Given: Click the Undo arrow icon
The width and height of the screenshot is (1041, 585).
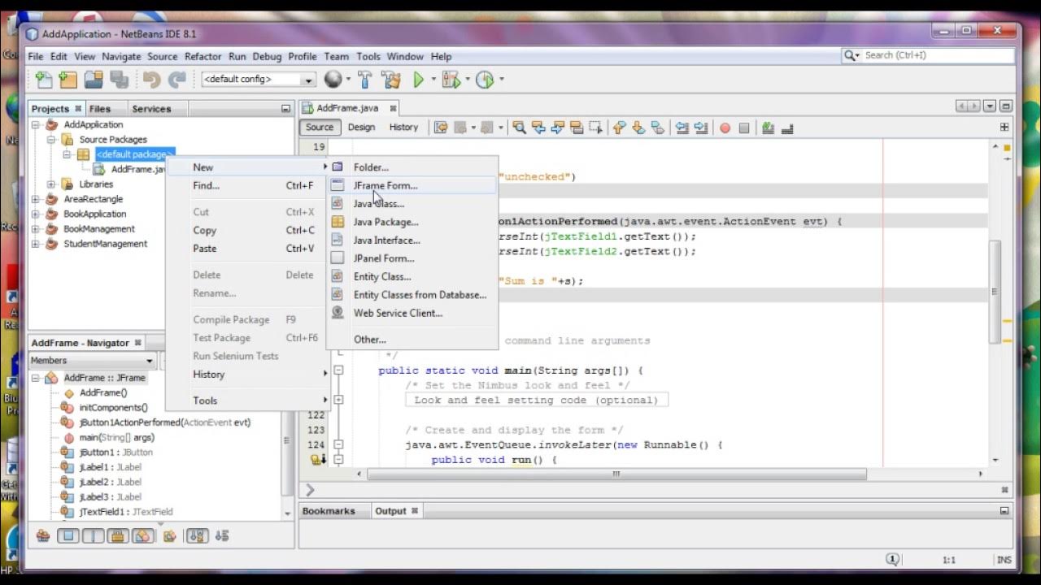Looking at the screenshot, I should 151,80.
